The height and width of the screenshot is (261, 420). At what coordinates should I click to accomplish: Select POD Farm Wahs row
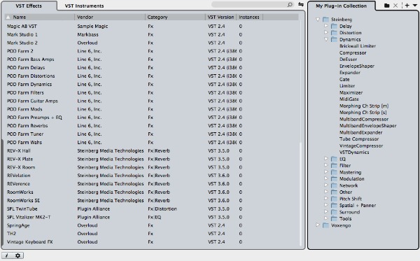click(x=151, y=143)
